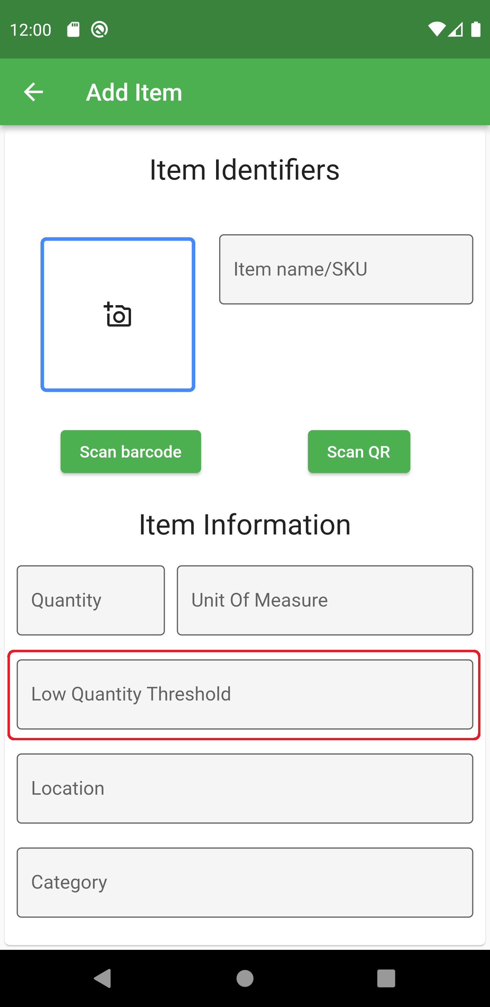Focus the Item name/SKU field
The height and width of the screenshot is (1007, 490).
(346, 269)
